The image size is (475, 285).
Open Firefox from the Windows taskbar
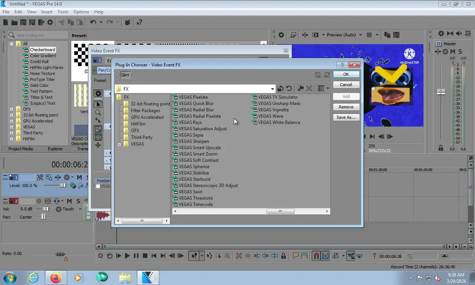click(x=56, y=278)
